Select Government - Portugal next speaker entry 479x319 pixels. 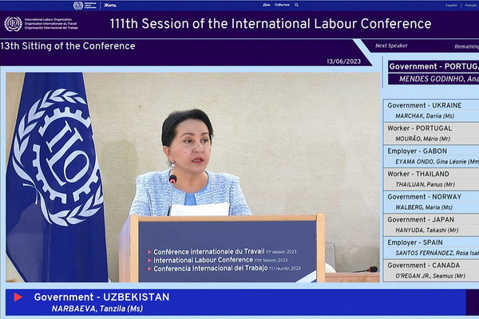[433, 72]
